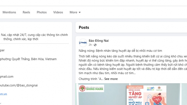Viewport: 187px width, 105px height.
Task: Expand the More dropdown menu
Action: (75, 12)
